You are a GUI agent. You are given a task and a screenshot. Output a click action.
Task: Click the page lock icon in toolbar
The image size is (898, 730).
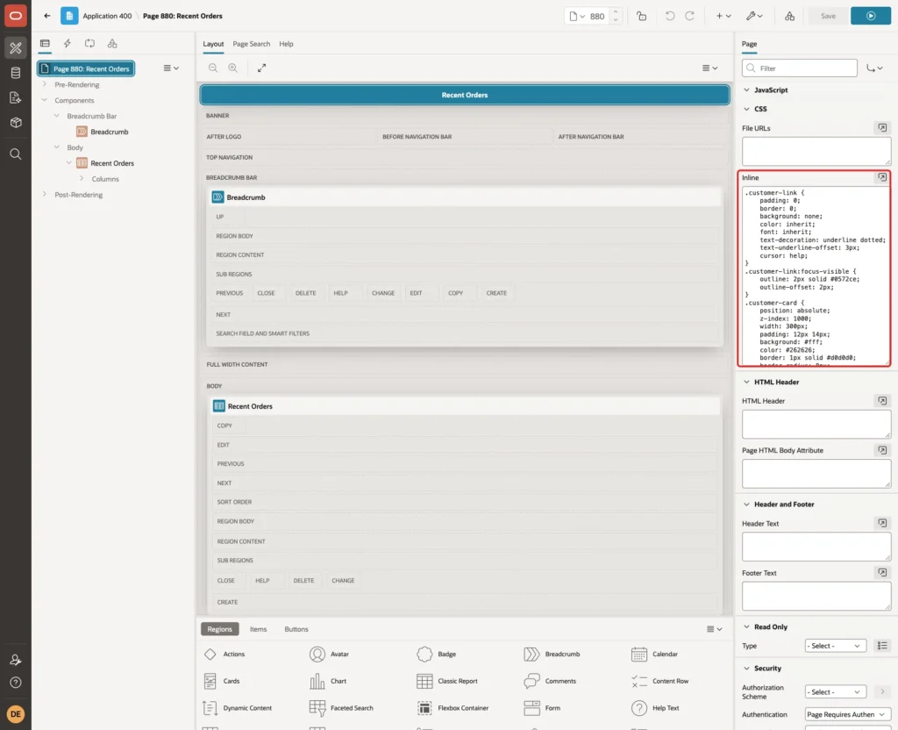pos(641,16)
